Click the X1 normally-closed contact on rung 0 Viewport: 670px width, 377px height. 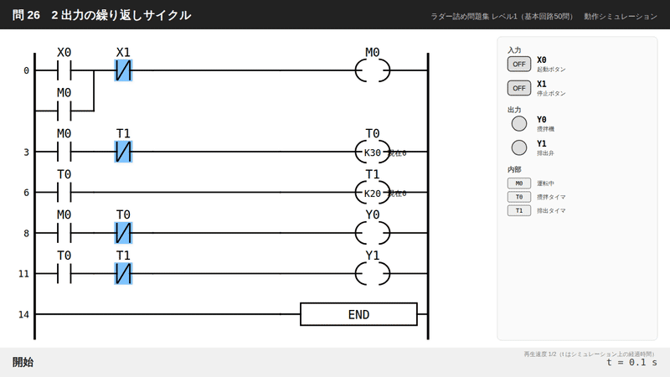click(x=123, y=70)
